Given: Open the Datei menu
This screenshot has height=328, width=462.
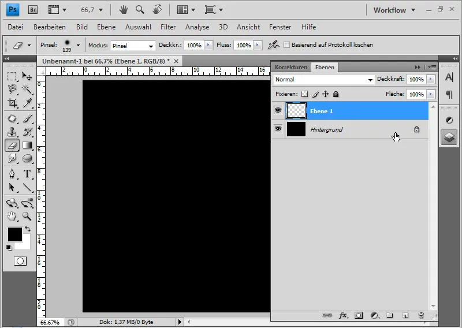Looking at the screenshot, I should 16,27.
